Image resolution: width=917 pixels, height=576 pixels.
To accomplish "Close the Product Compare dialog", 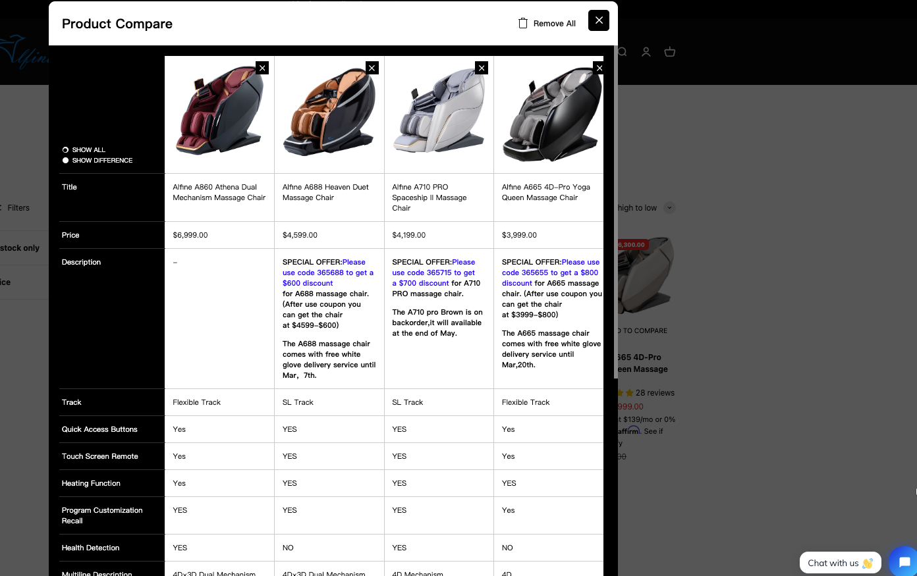I will point(598,20).
